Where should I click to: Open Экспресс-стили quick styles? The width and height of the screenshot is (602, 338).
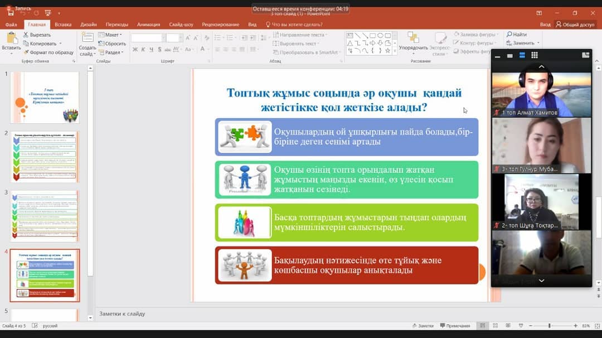(440, 44)
